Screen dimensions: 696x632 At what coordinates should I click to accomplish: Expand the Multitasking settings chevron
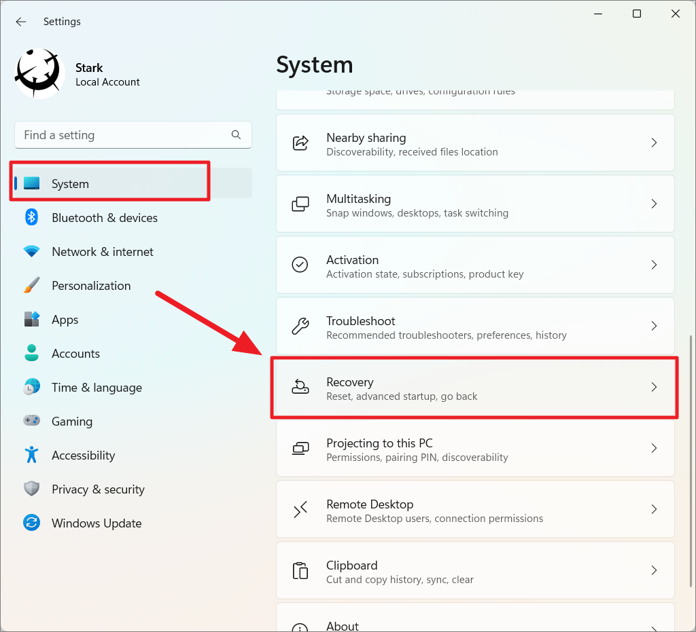[x=654, y=204]
